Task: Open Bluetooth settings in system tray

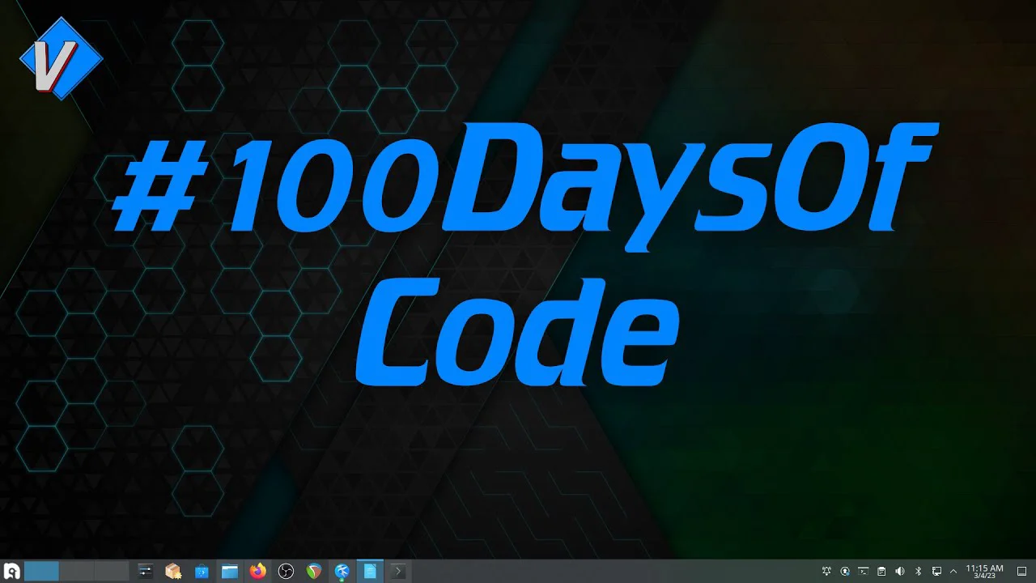Action: point(918,572)
